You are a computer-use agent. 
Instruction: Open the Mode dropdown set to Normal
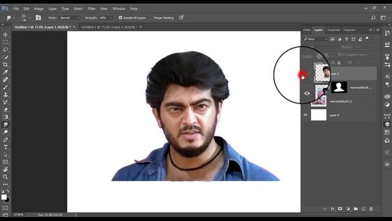coord(70,18)
